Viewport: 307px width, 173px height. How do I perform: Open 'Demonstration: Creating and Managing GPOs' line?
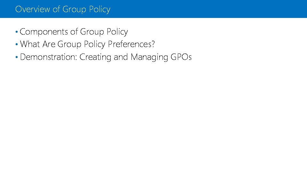(x=106, y=57)
